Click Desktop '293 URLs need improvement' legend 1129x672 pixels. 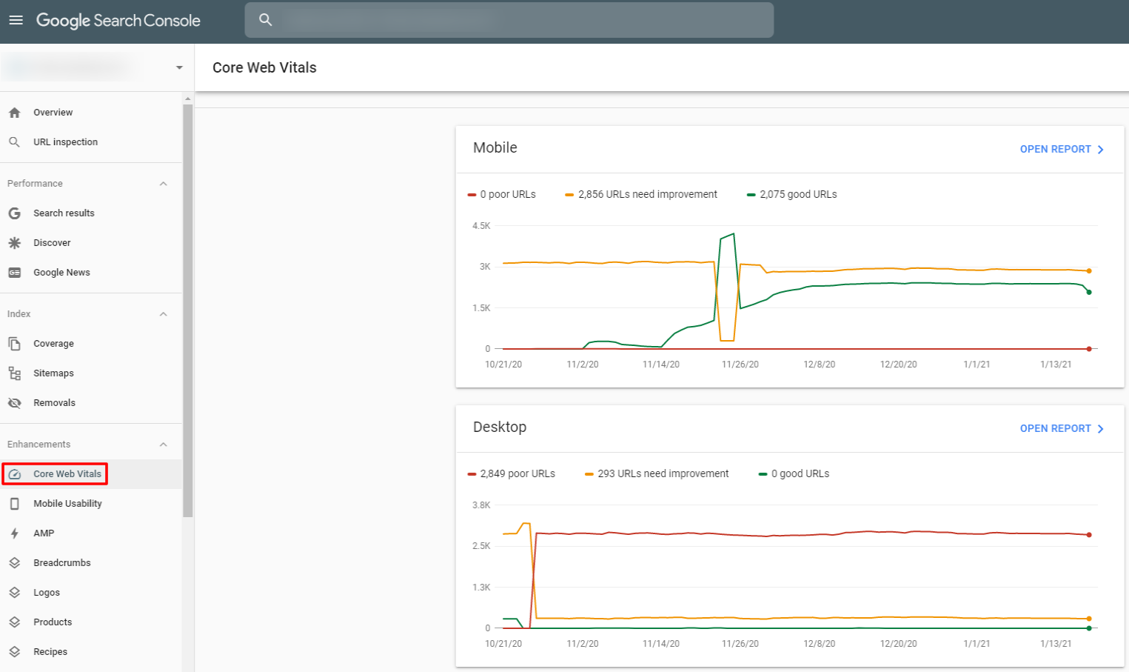[657, 474]
